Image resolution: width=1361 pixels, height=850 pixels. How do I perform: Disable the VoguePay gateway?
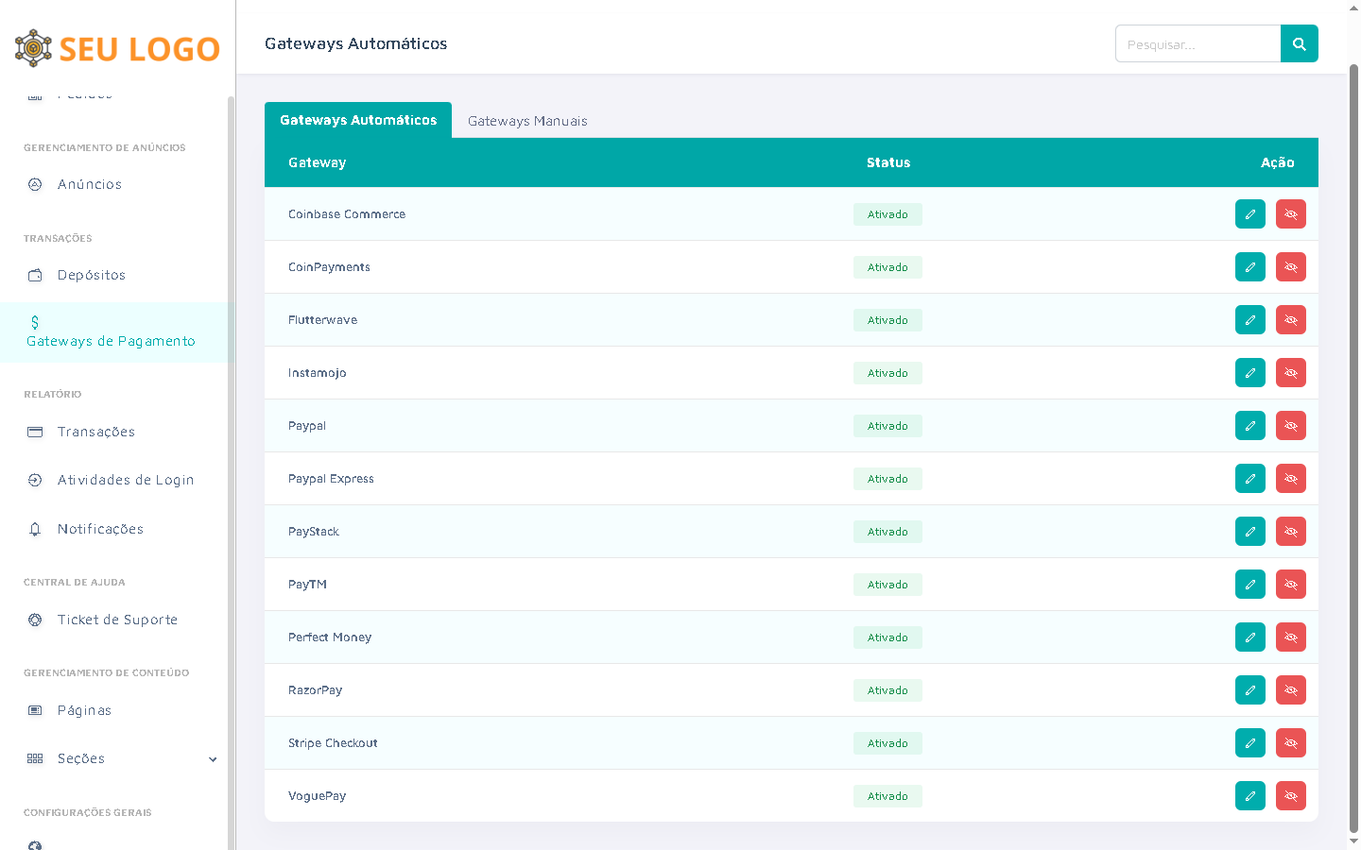click(1290, 796)
